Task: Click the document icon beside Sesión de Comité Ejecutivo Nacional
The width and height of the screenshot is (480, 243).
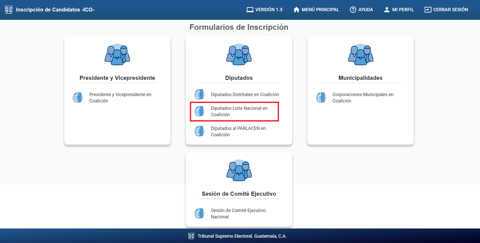Action: 200,214
